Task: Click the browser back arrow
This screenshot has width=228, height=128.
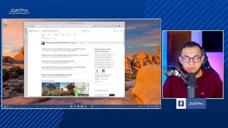Action: coord(26,26)
